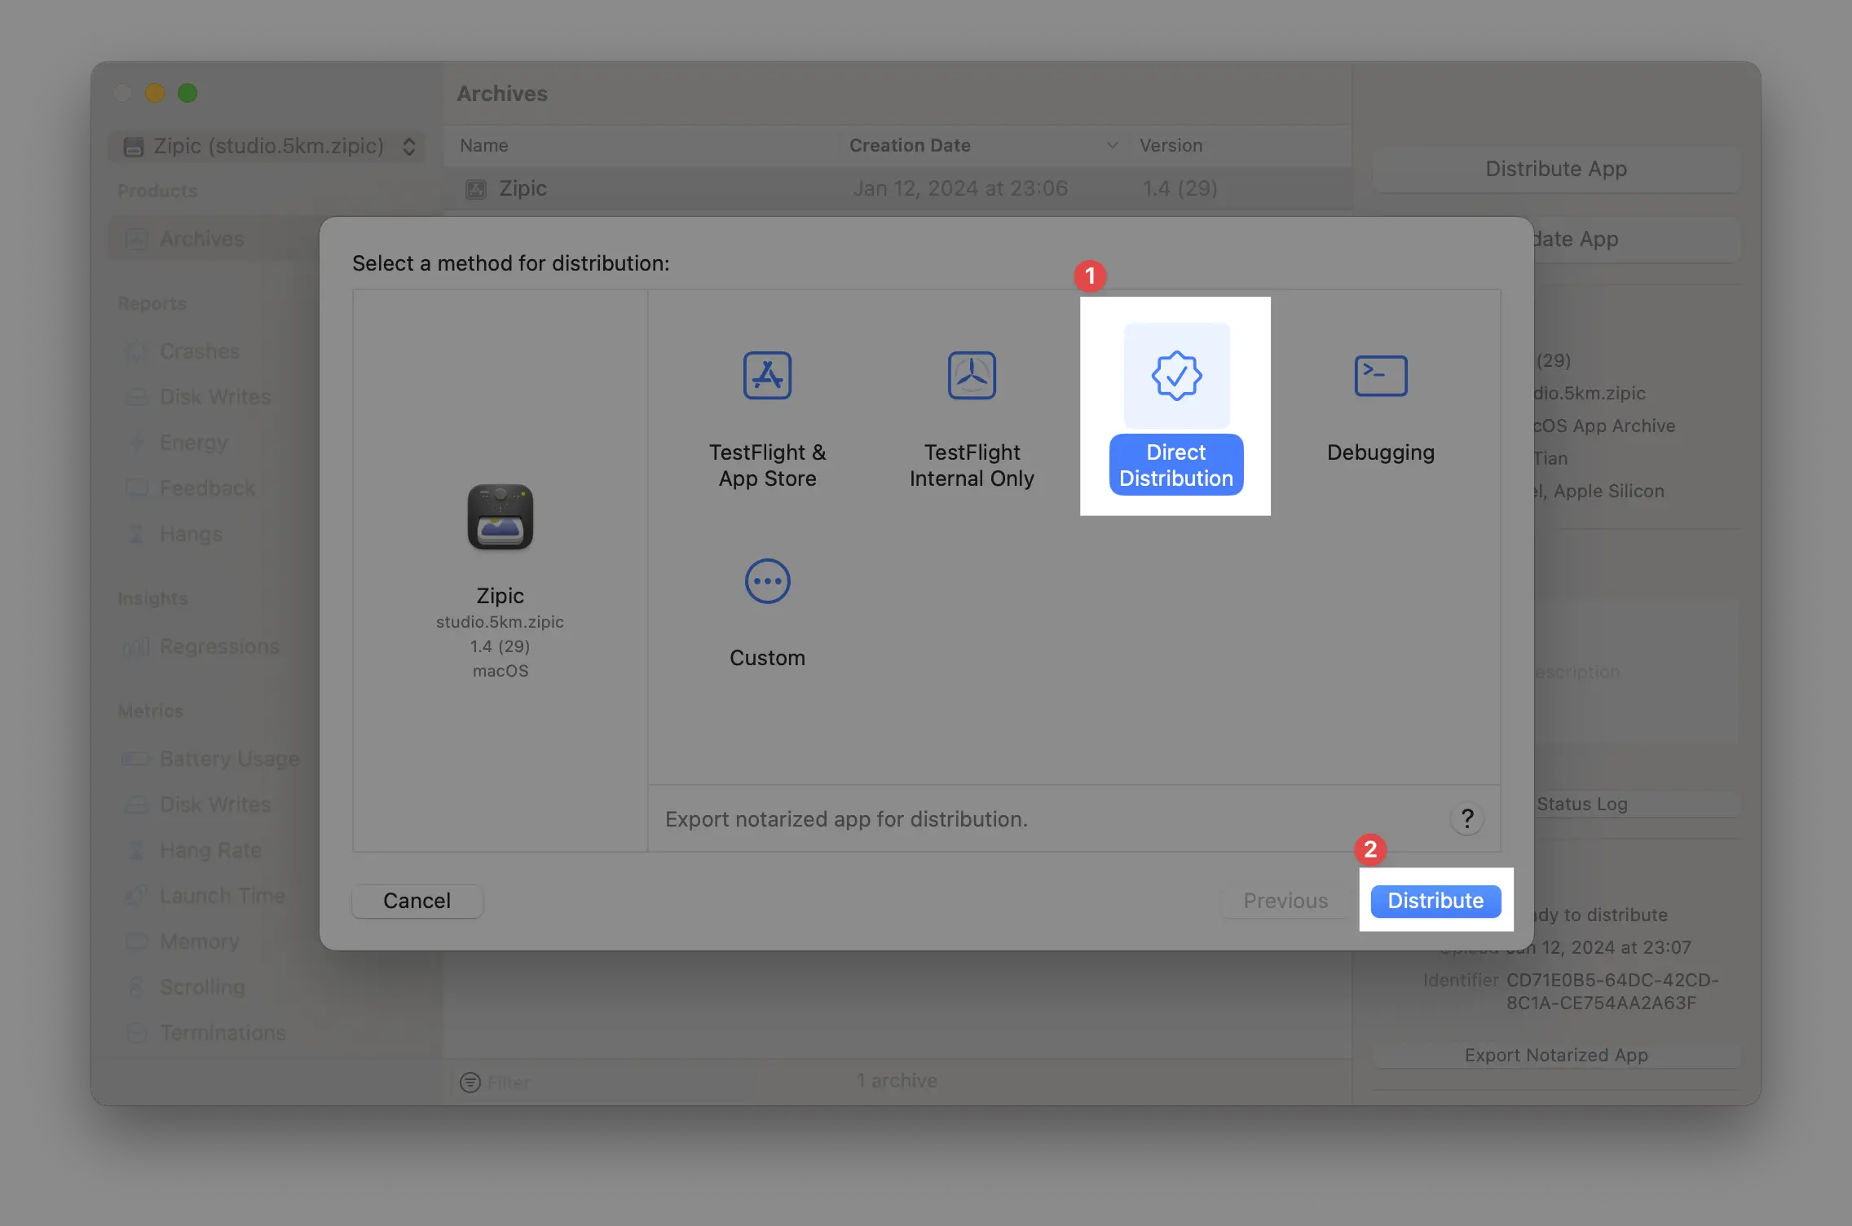Open Hang Rate metrics
This screenshot has height=1226, width=1852.
tap(210, 850)
